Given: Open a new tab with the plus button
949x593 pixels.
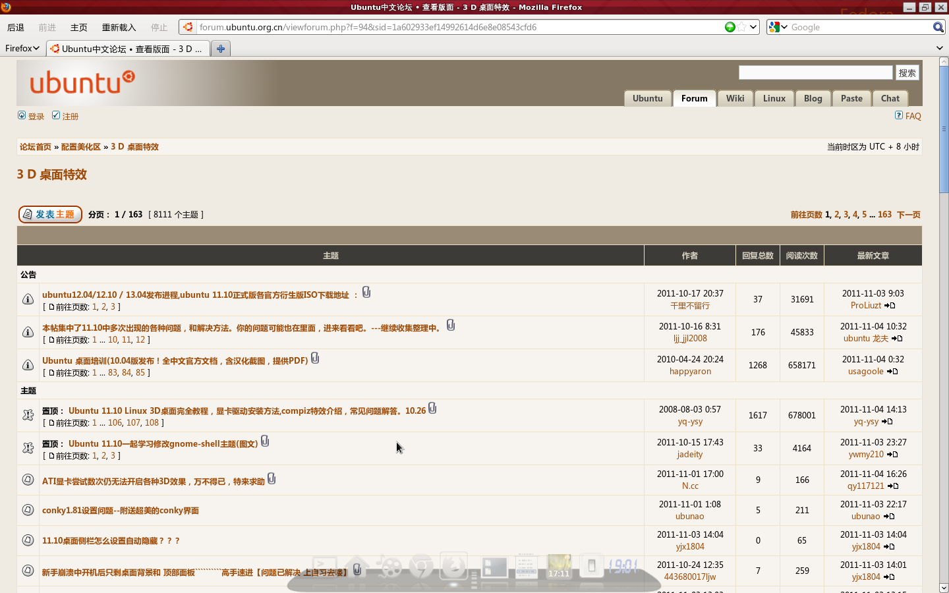Looking at the screenshot, I should 221,49.
